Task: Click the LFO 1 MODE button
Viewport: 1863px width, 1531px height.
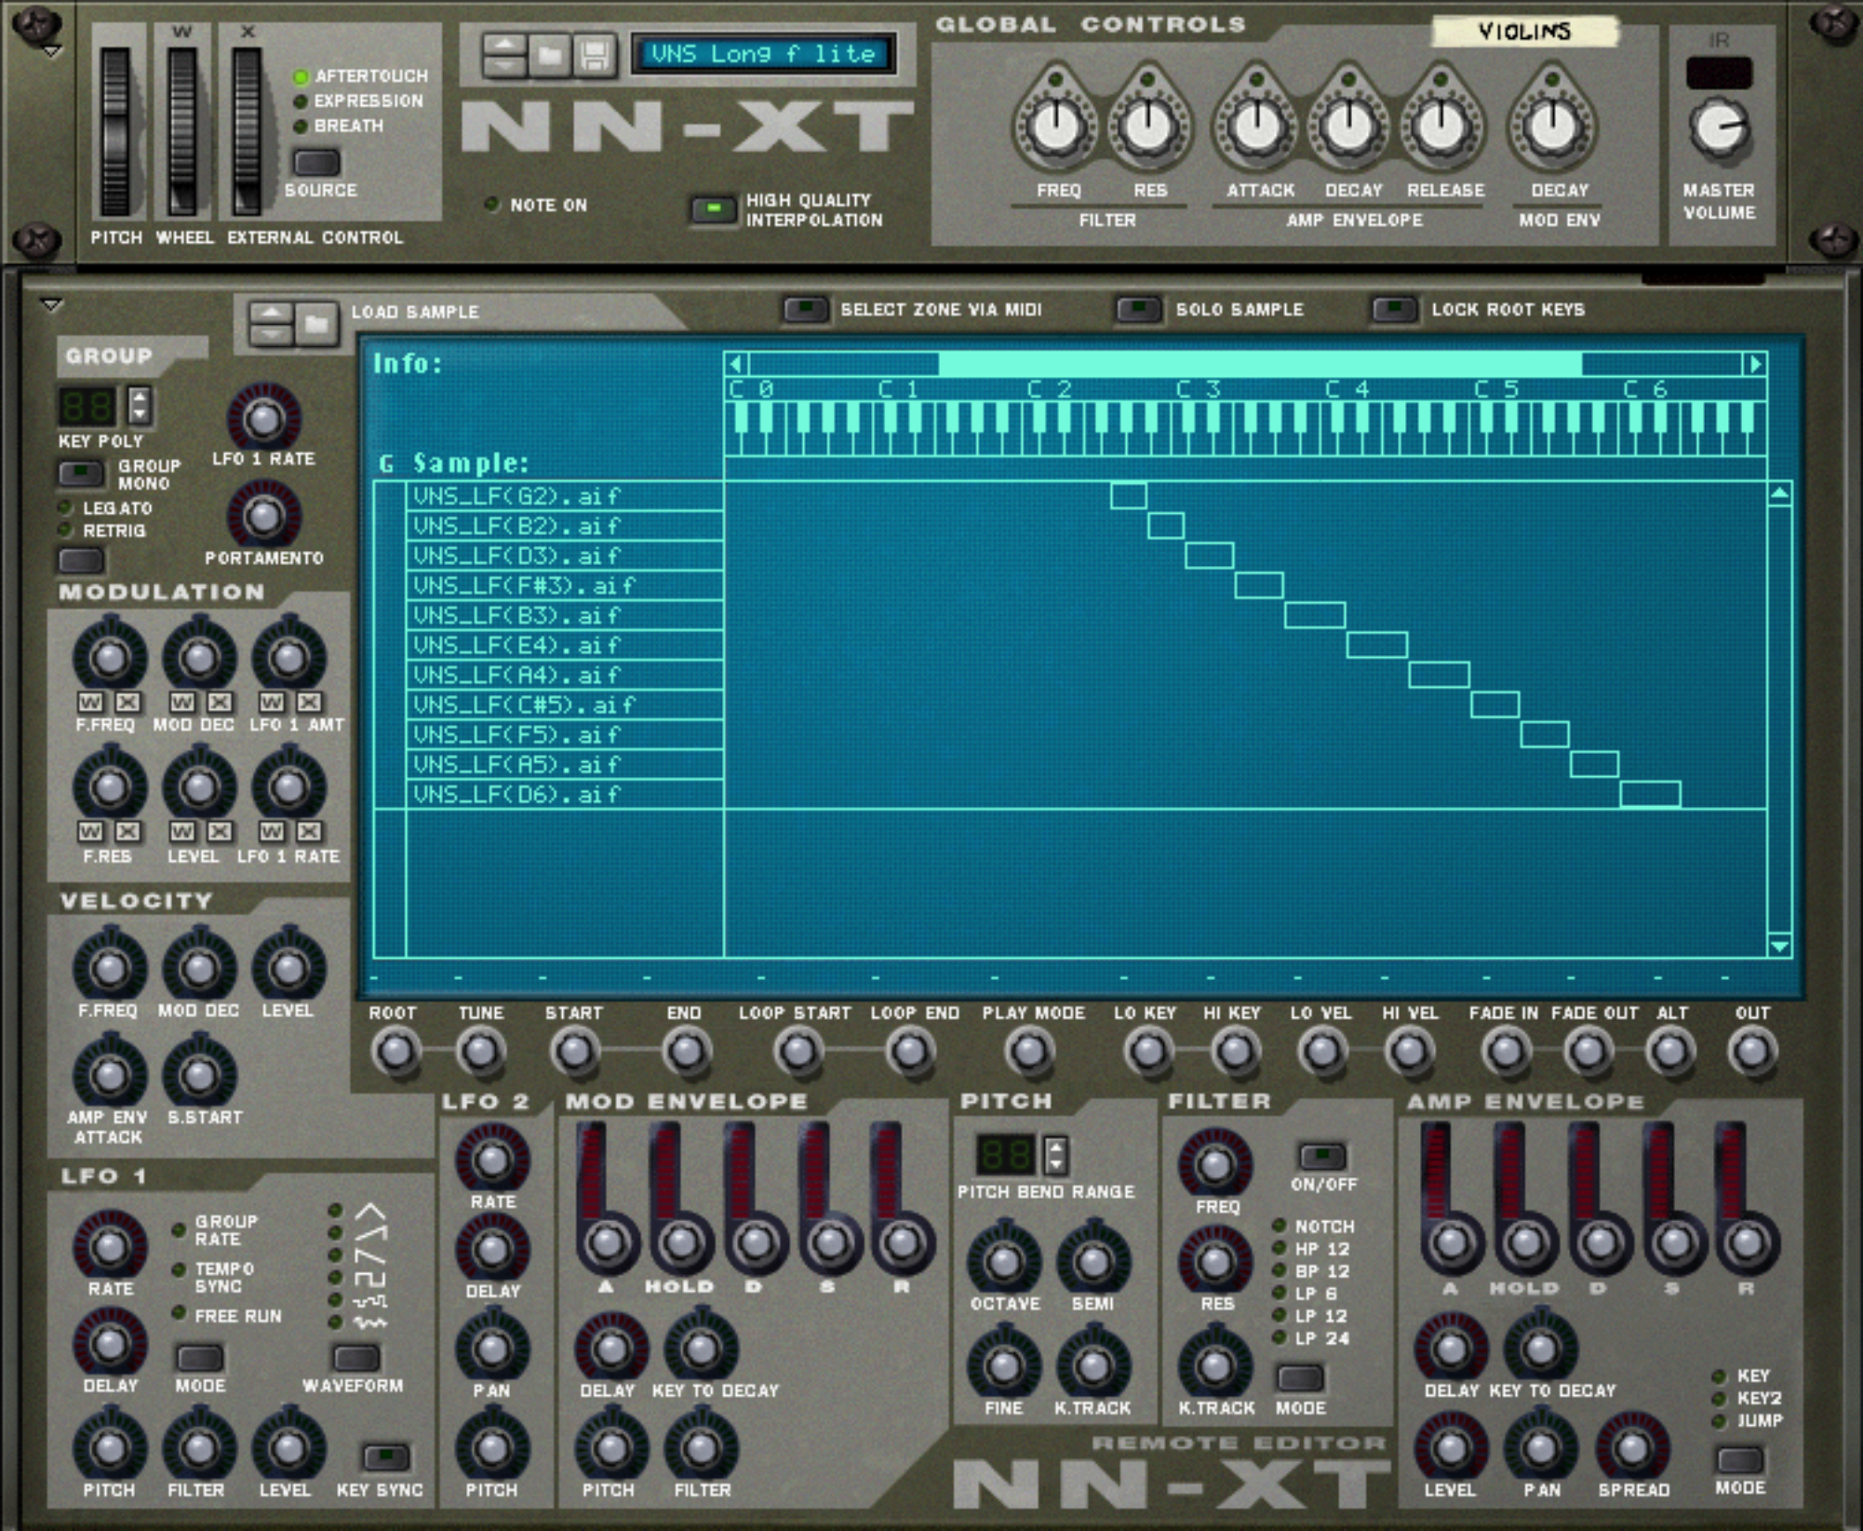Action: (x=199, y=1357)
